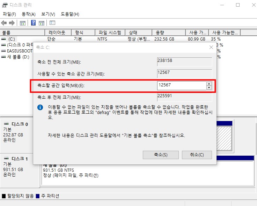The width and height of the screenshot is (257, 206).
Task: Click the 232.87 GB disk 0 size label
Action: (13, 135)
